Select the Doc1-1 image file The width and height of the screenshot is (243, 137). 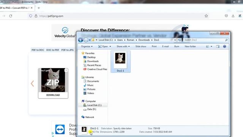120,62
